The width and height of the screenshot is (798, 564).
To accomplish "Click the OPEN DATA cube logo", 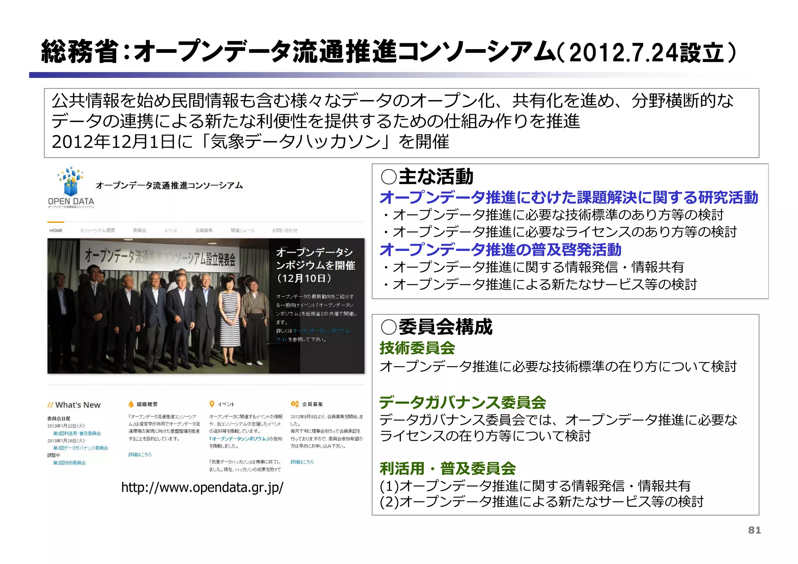I will coord(71,187).
